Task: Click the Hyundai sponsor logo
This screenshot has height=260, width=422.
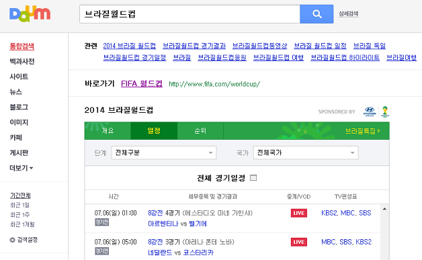Action: point(370,112)
